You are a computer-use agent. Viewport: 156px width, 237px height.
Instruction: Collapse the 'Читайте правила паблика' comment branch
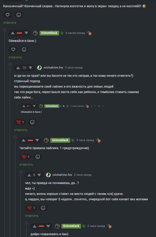(x=15, y=137)
